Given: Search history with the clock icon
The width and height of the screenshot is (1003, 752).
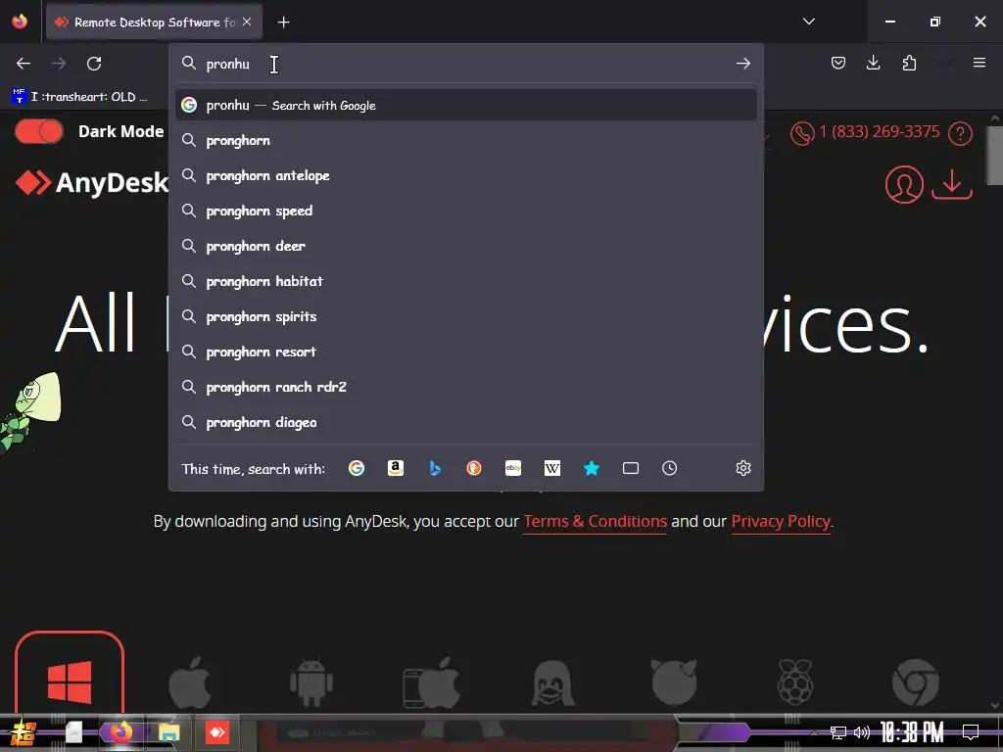Looking at the screenshot, I should [670, 468].
